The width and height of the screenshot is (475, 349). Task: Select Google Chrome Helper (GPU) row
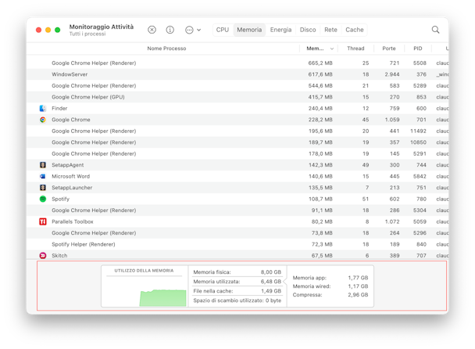click(237, 97)
